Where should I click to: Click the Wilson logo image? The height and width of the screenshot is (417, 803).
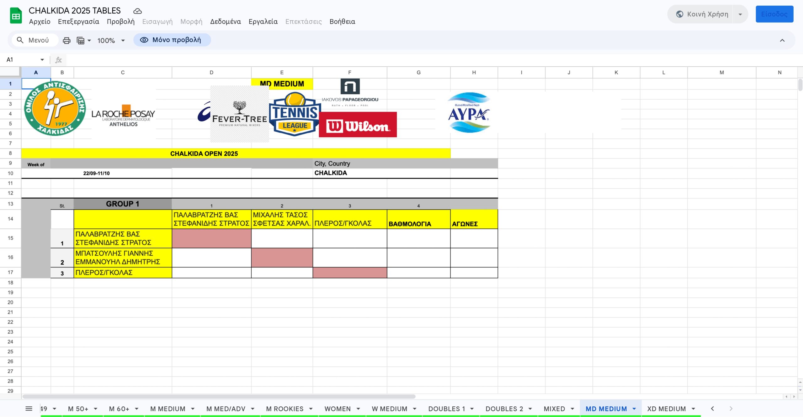(358, 125)
